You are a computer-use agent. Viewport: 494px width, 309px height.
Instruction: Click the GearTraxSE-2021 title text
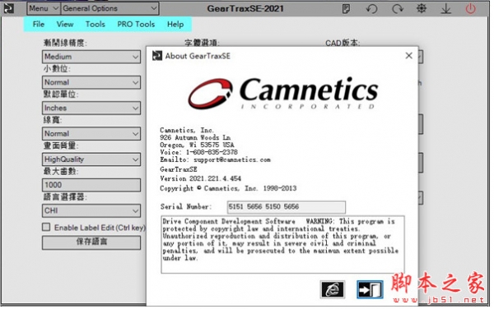(245, 8)
